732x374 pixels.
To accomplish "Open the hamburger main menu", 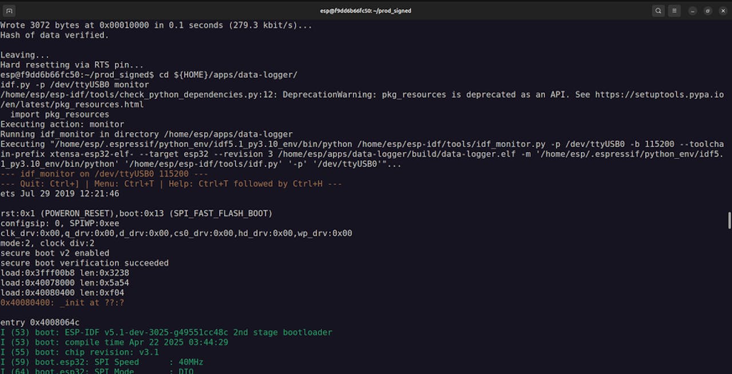I will (675, 10).
